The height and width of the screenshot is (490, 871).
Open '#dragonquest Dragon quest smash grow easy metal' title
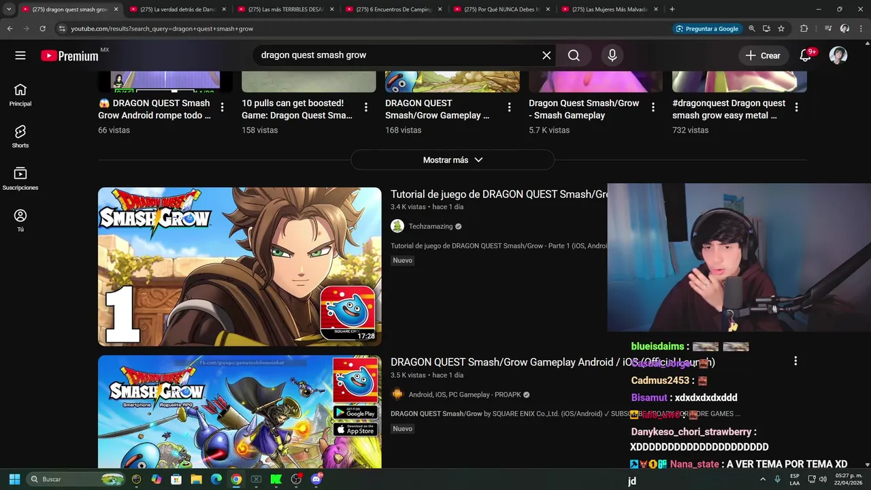coord(729,110)
